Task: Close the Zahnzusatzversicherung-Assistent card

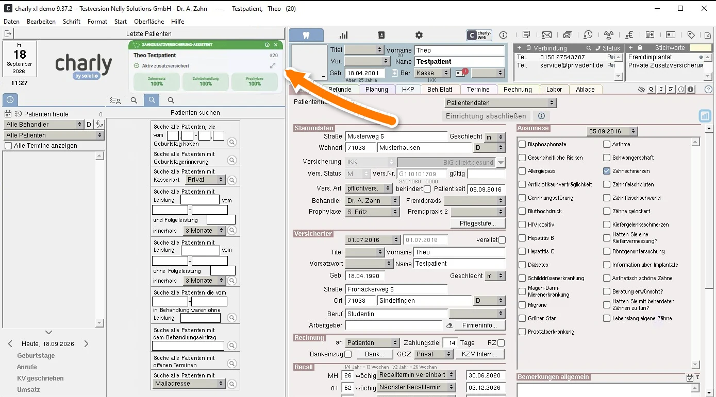Action: pos(276,45)
